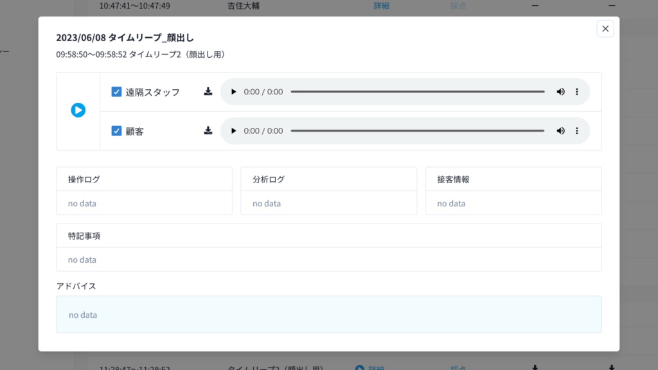Click the 遠隔スタッフ audio seek bar
The width and height of the screenshot is (658, 370).
click(417, 92)
